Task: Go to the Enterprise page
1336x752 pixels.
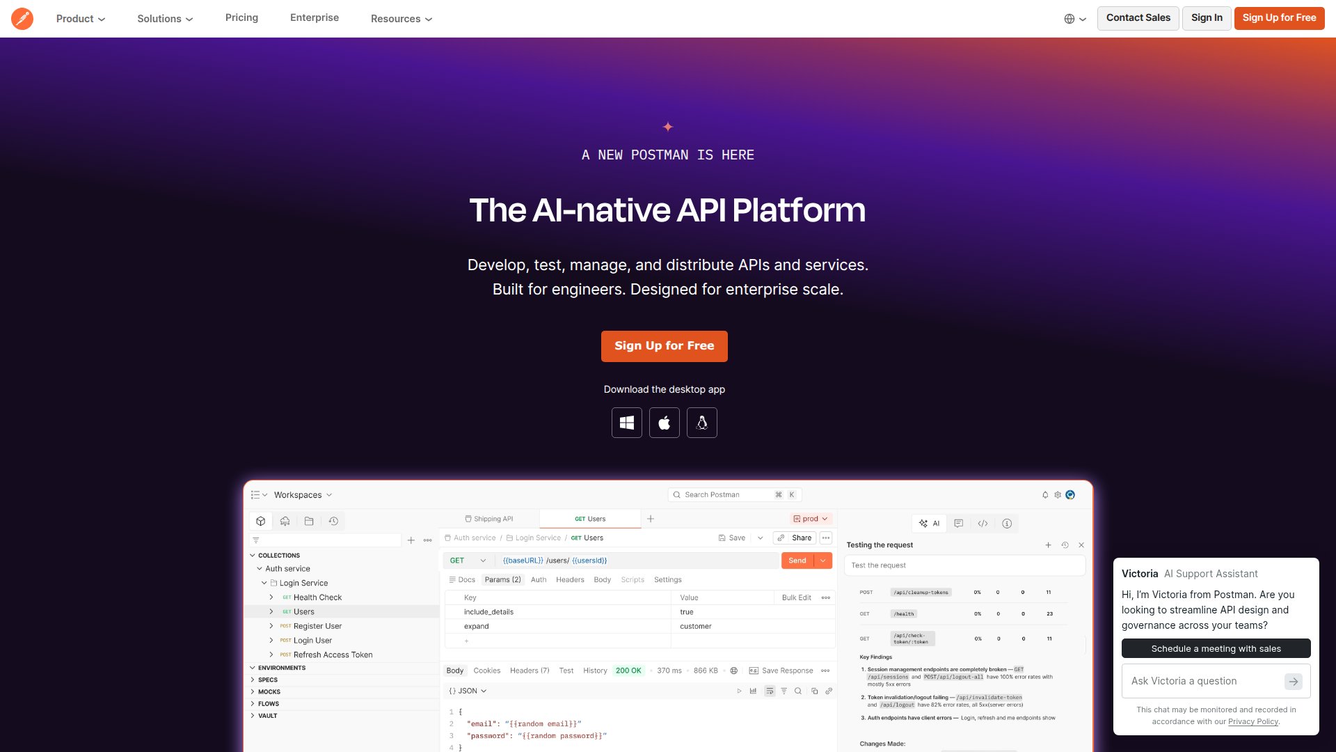Action: click(x=315, y=18)
